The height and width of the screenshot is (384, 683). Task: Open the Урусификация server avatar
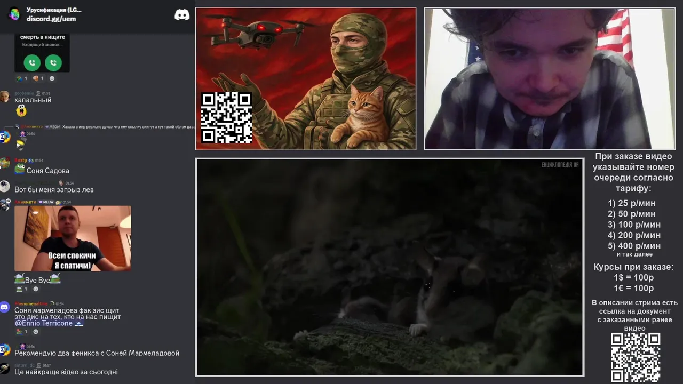14,14
